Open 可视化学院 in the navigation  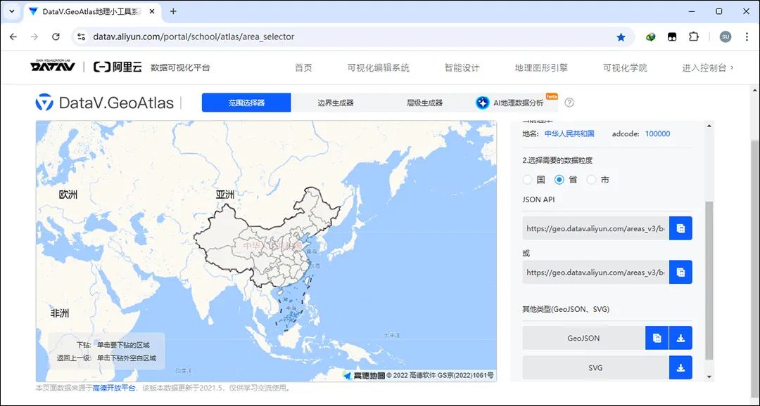coord(626,67)
